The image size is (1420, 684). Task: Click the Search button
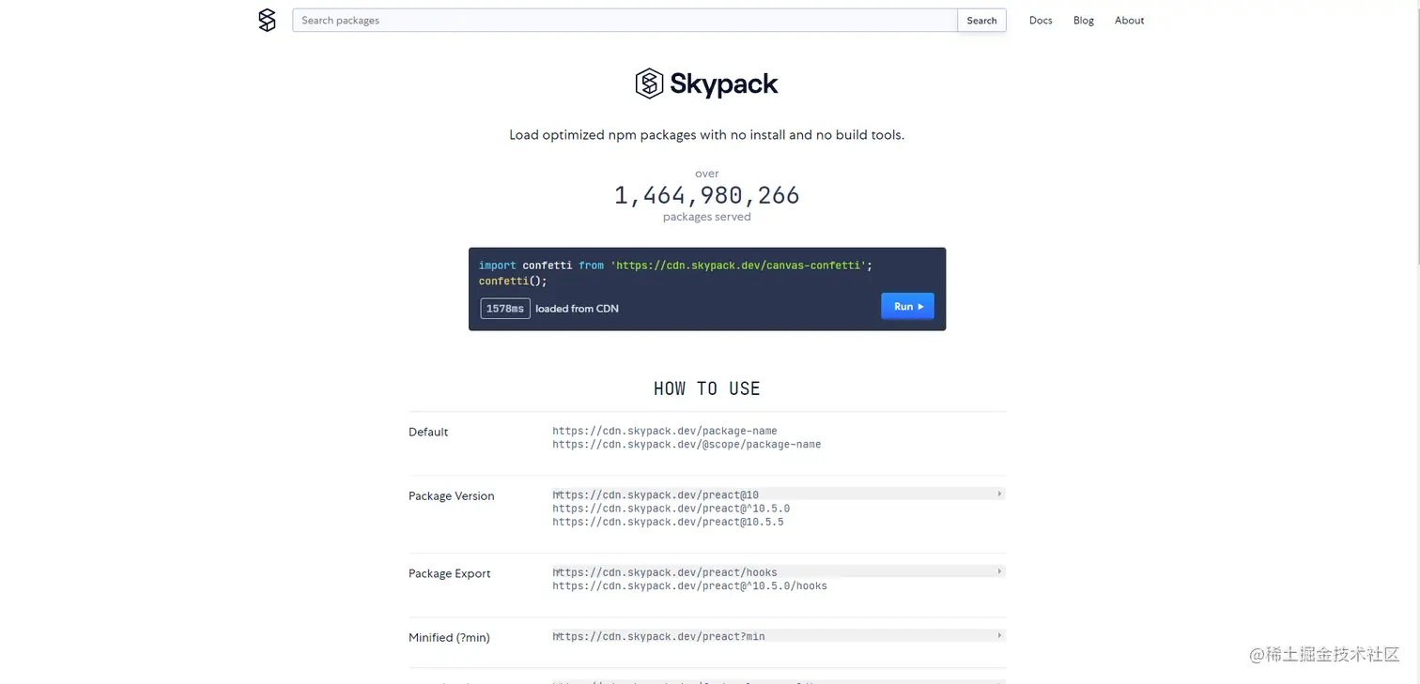(981, 20)
